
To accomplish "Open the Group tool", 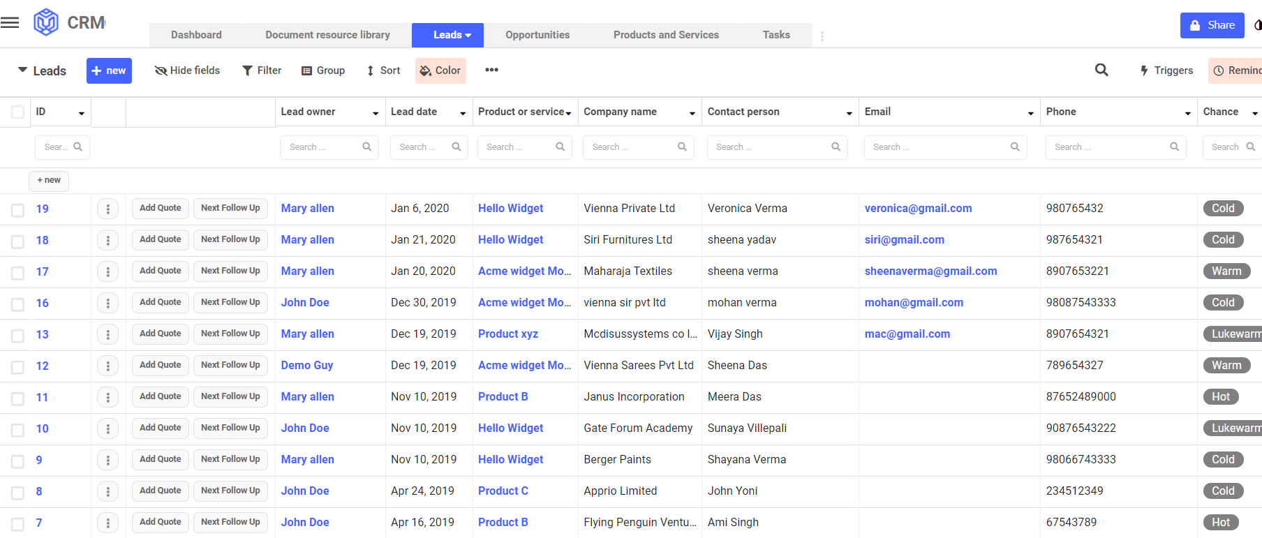I will [323, 70].
